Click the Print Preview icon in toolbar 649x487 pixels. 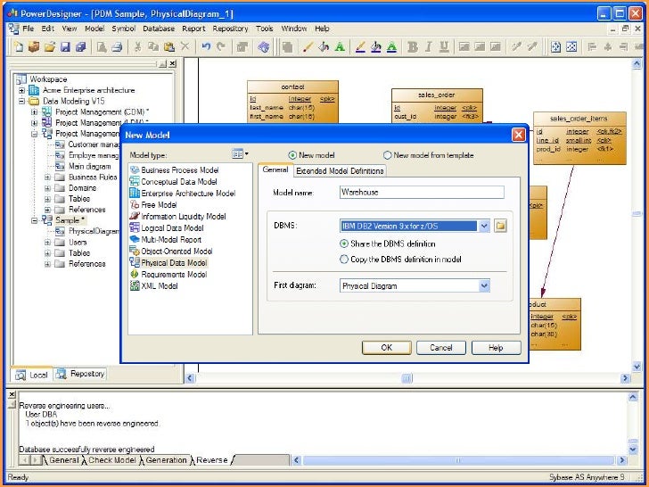click(x=102, y=46)
